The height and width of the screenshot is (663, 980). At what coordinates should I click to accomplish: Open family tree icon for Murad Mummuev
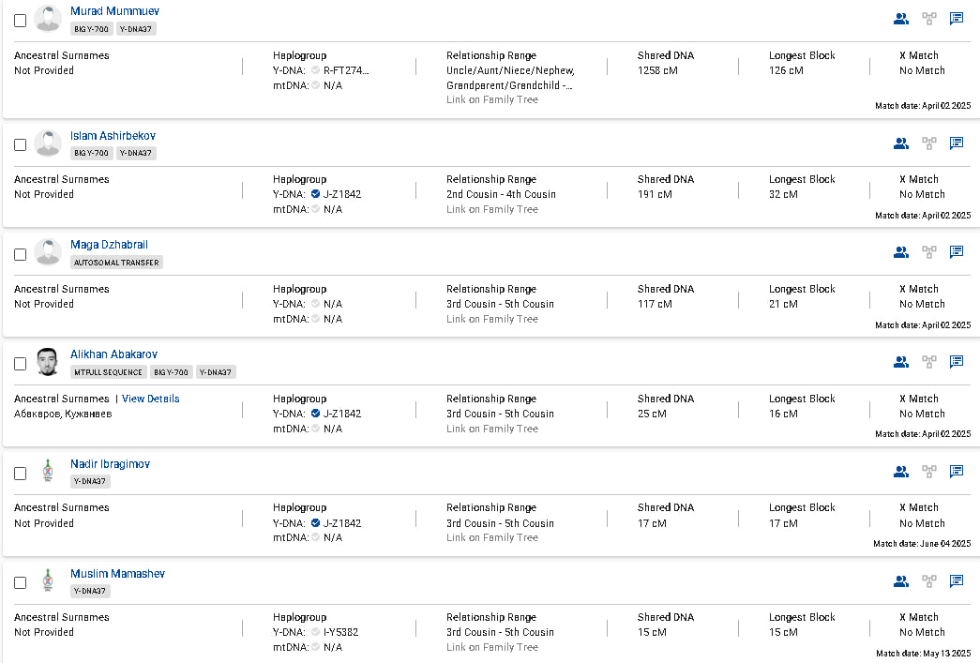pos(929,19)
